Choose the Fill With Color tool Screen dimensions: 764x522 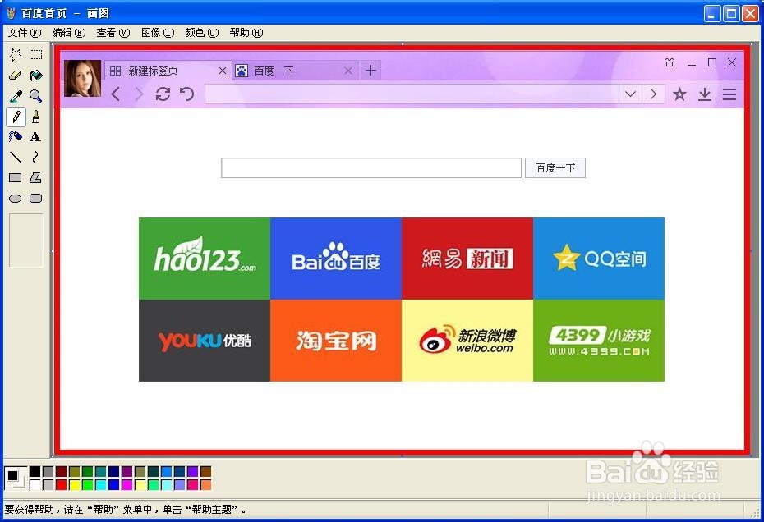click(x=35, y=75)
